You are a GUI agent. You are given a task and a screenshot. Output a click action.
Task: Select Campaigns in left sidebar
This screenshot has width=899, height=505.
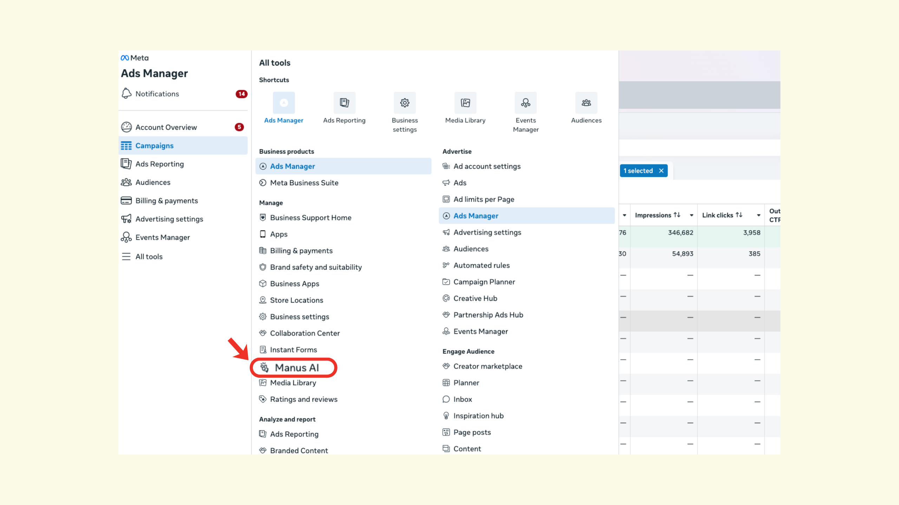(155, 146)
